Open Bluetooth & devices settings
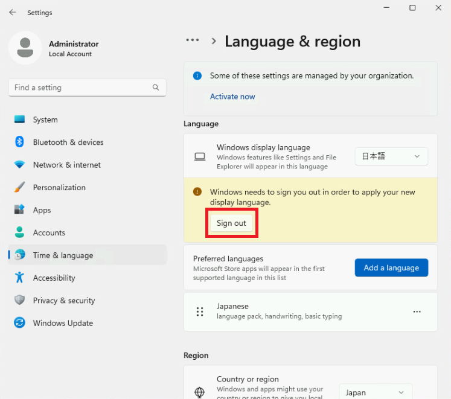Viewport: 451px width, 399px height. coord(88,142)
